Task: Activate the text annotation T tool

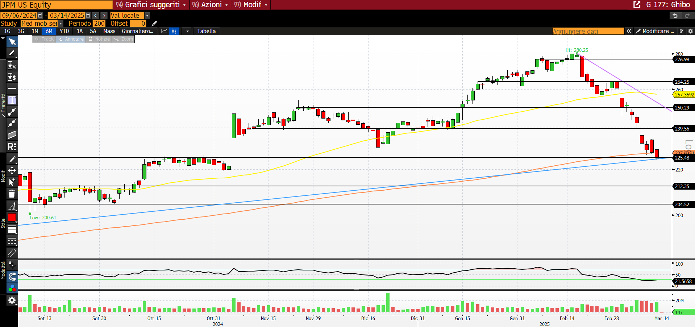Action: [12, 100]
